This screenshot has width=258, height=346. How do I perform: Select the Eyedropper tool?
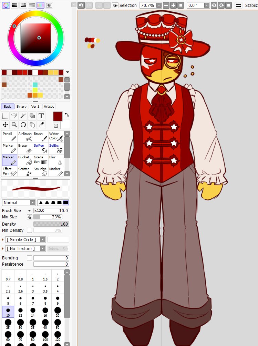tap(41, 125)
